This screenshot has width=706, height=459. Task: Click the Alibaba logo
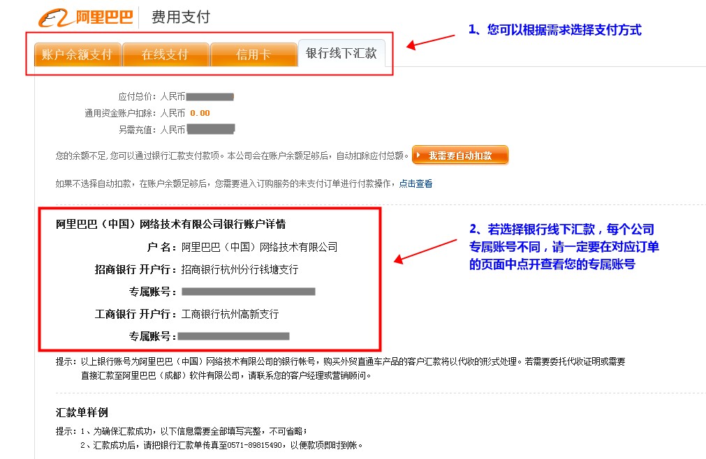(x=86, y=17)
